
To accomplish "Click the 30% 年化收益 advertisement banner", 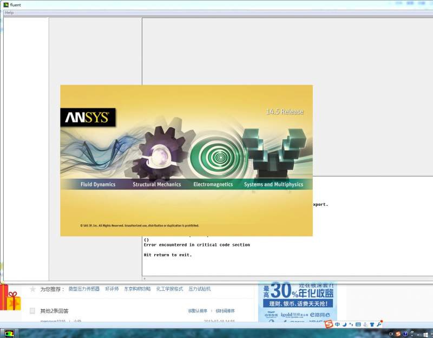I will (x=298, y=302).
